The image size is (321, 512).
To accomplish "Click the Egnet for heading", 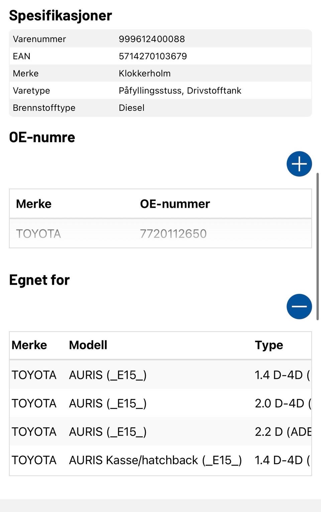I will tap(39, 280).
